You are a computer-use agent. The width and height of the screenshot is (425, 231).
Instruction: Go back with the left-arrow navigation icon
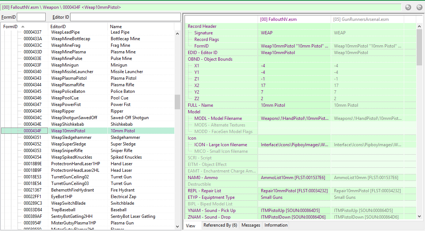click(408, 7)
